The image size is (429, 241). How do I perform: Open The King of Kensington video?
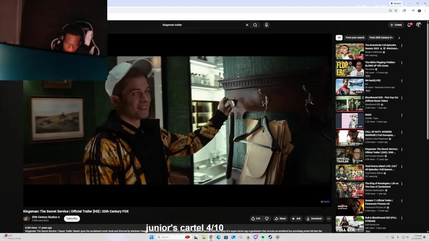[350, 189]
